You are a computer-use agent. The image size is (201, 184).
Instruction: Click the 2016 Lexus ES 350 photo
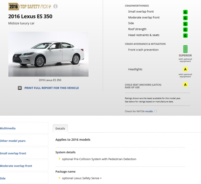tap(48, 54)
